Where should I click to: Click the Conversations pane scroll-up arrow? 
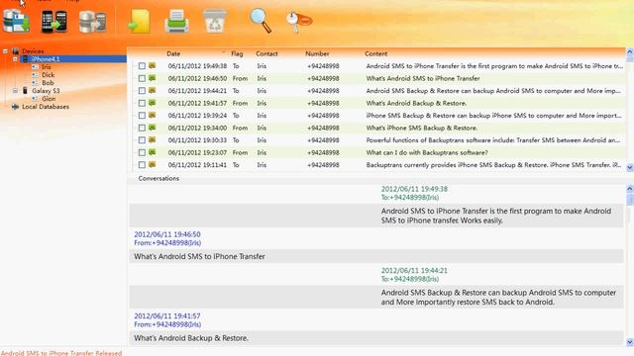630,189
